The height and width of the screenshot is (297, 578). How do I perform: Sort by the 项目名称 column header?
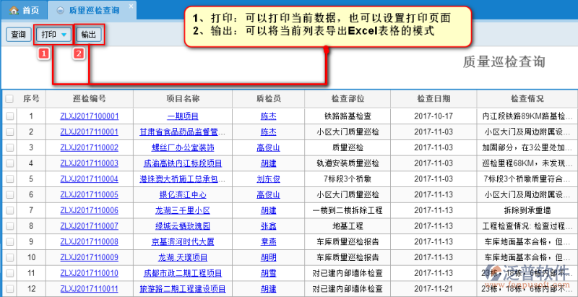pyautogui.click(x=183, y=98)
